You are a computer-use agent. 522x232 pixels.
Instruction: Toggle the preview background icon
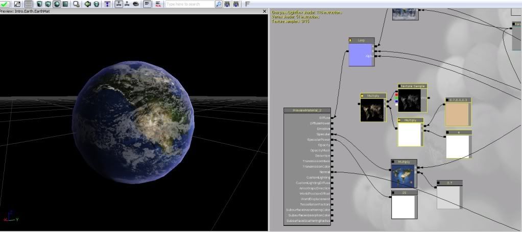point(17,4)
